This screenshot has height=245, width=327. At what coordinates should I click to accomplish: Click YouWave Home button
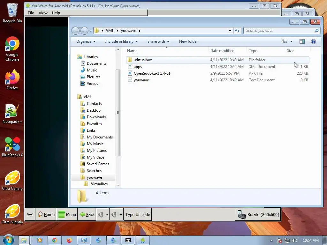point(46,214)
